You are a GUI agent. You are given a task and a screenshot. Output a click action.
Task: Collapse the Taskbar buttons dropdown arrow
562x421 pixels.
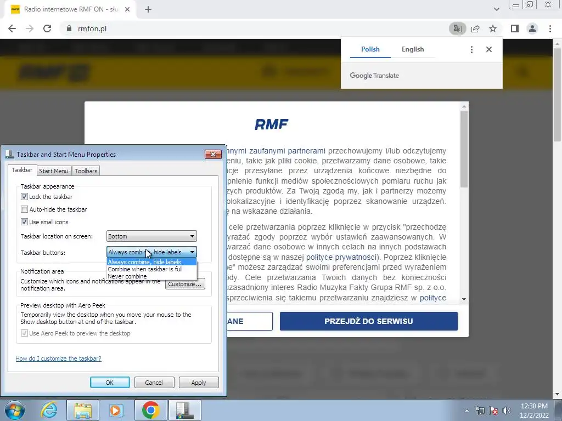(x=192, y=252)
